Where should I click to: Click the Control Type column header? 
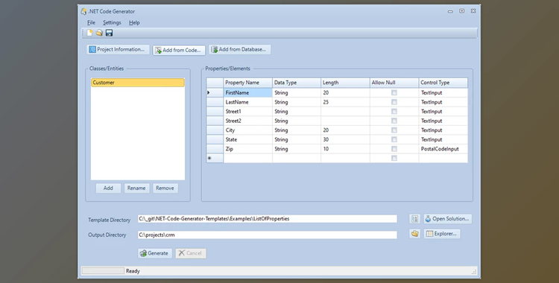pyautogui.click(x=443, y=83)
